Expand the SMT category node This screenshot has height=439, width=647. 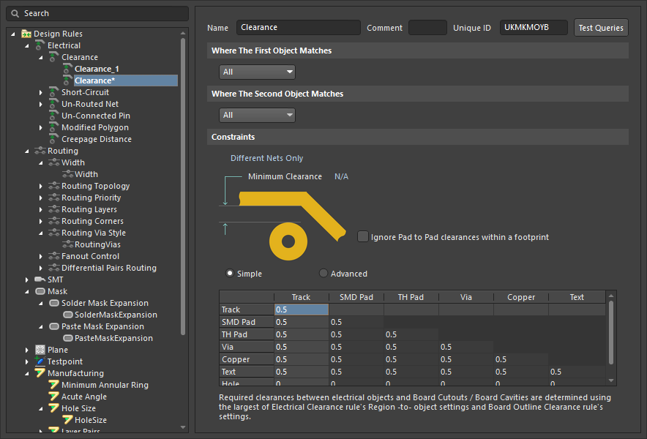27,279
